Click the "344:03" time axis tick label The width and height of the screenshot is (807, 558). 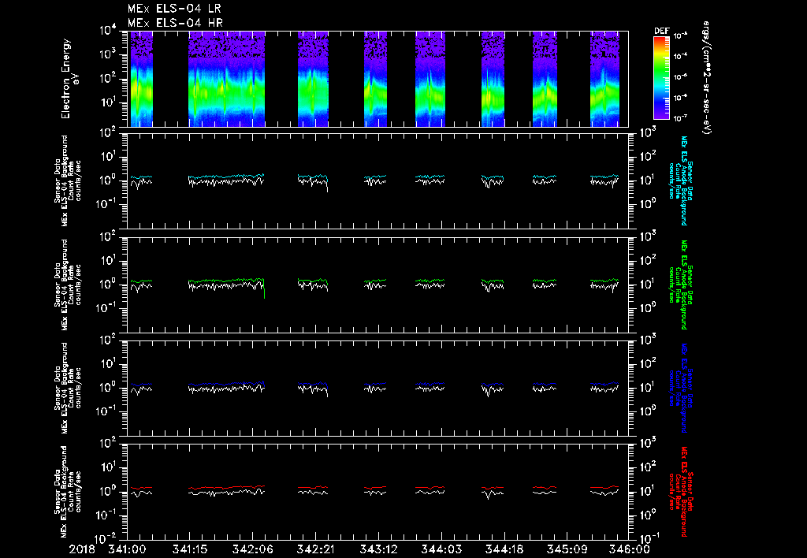coord(441,549)
